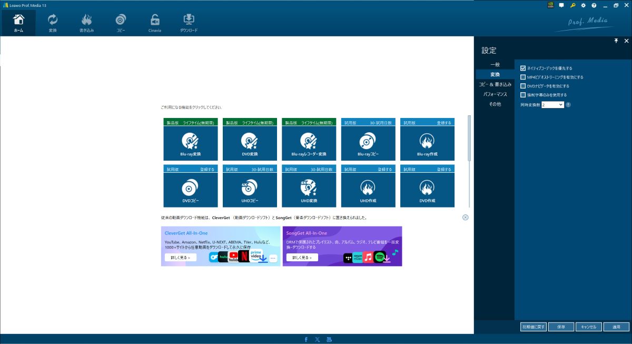Click 登録する on the UHD作成 tile header
632x344 pixels.
(385, 169)
